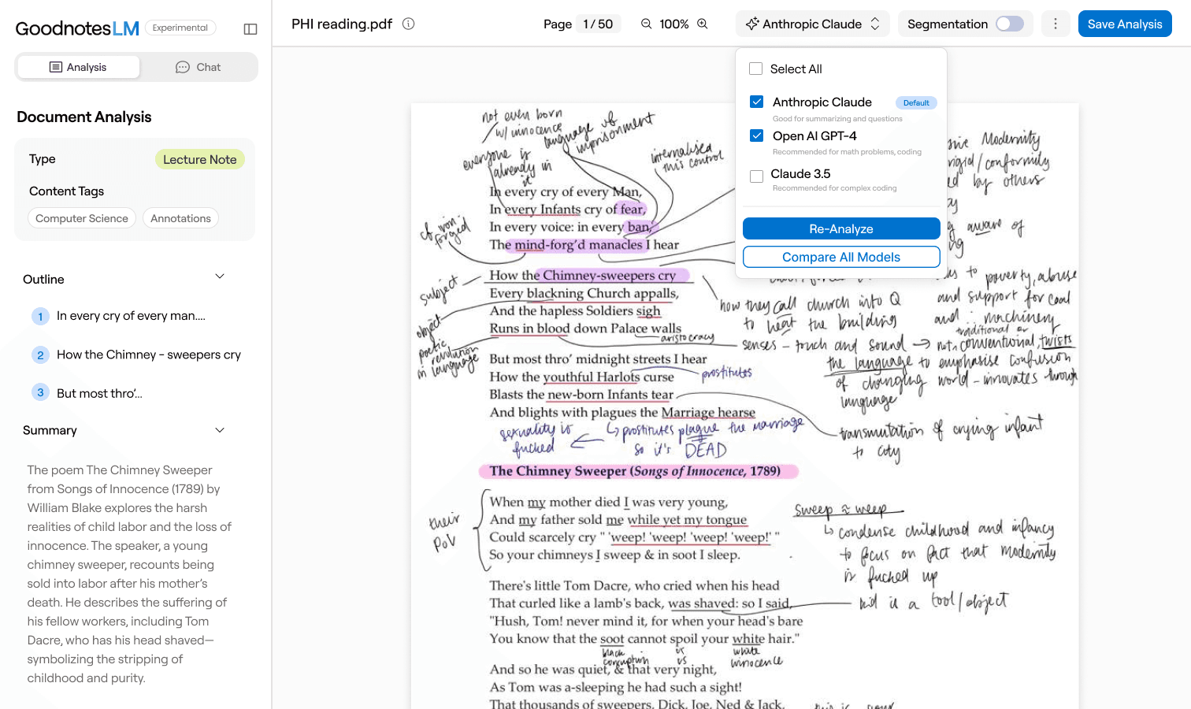The width and height of the screenshot is (1191, 709).
Task: Toggle the sidebar panel icon
Action: pyautogui.click(x=250, y=29)
